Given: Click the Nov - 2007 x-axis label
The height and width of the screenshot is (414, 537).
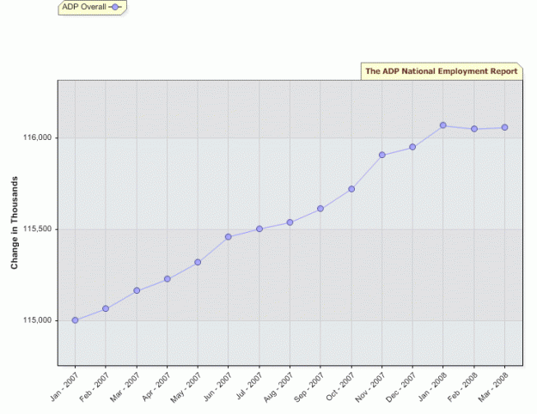Looking at the screenshot, I should pos(371,387).
